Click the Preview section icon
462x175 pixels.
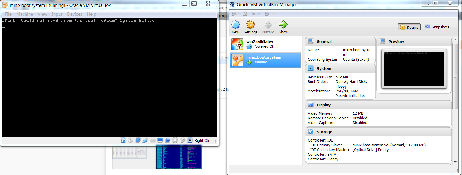pyautogui.click(x=383, y=41)
